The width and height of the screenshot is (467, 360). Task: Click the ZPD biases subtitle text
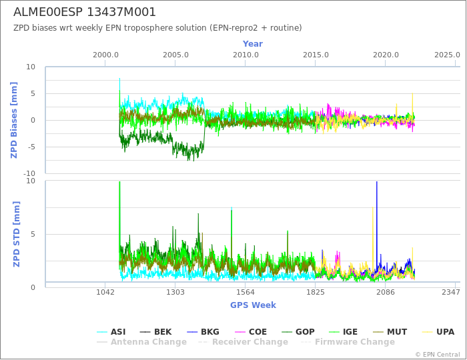pos(157,28)
